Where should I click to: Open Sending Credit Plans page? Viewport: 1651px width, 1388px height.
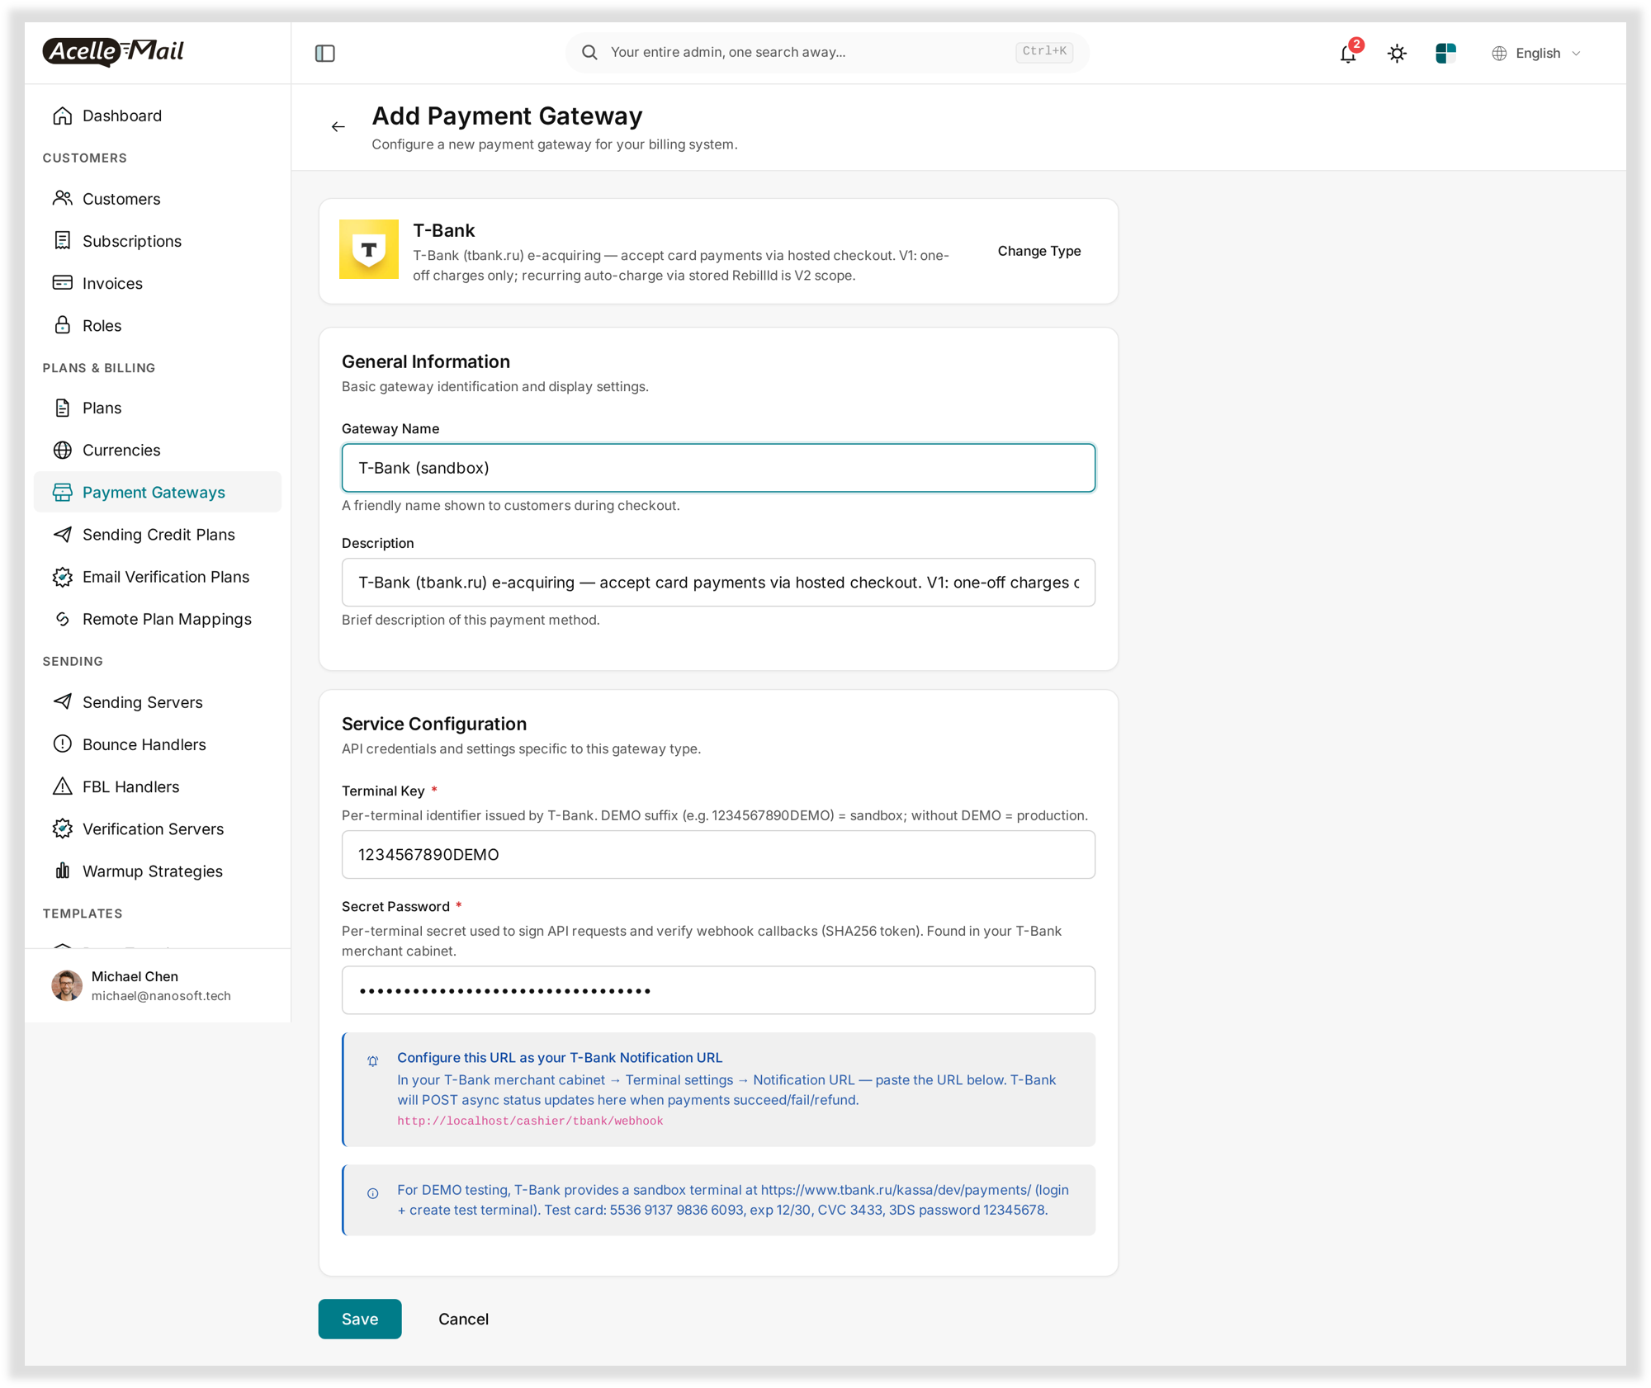(x=158, y=535)
